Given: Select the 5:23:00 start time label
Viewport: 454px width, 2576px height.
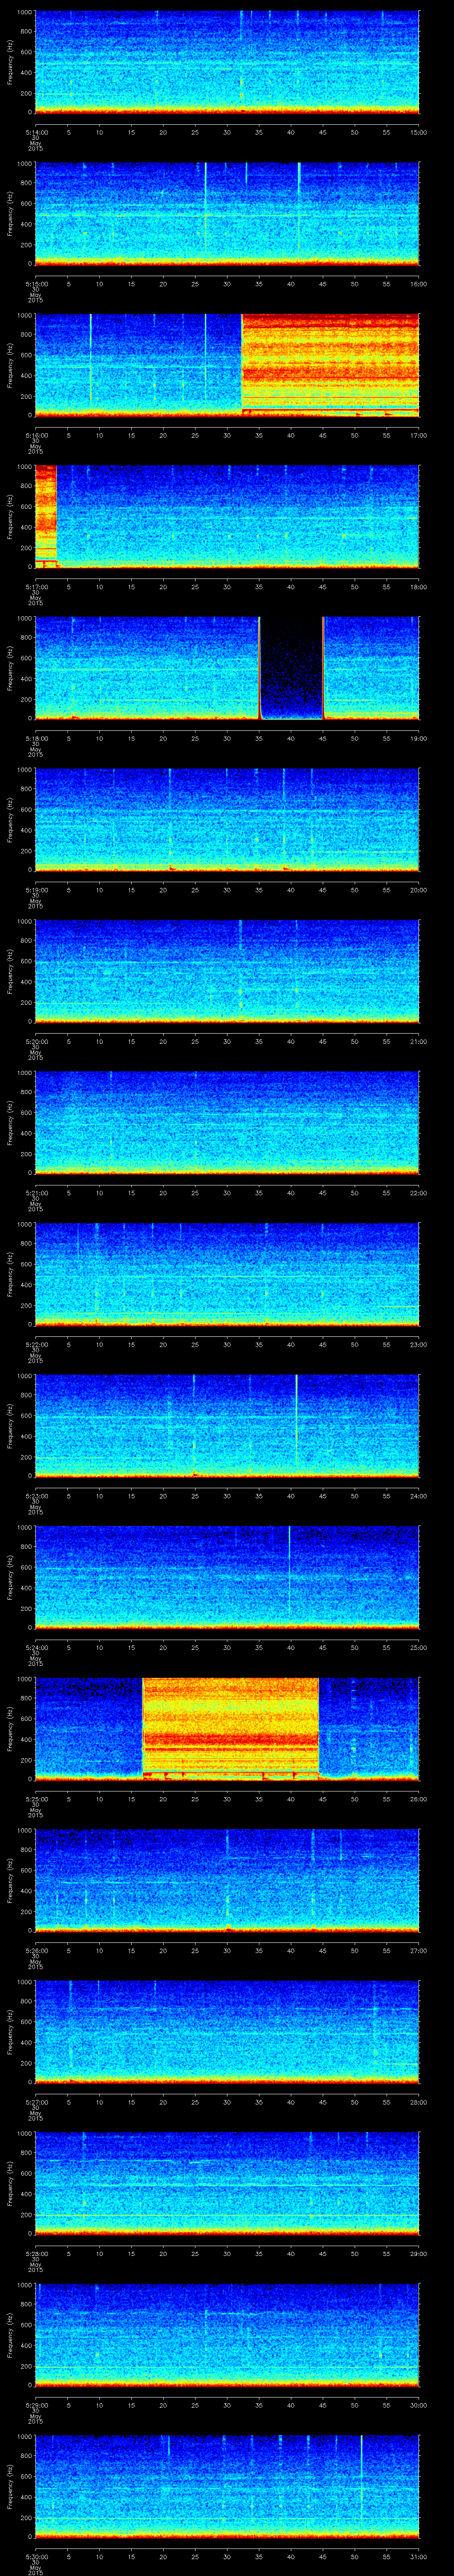Looking at the screenshot, I should 36,1496.
